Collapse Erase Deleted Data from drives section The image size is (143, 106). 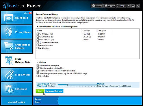(x=38, y=26)
